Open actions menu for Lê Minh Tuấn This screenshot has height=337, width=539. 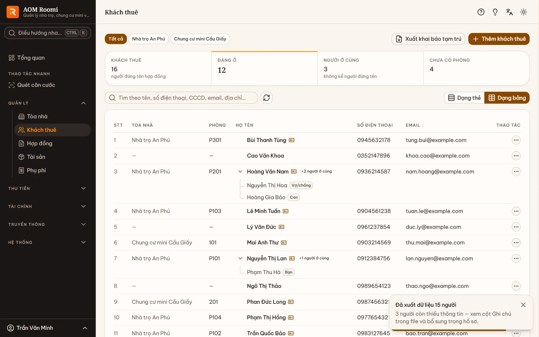[x=516, y=211]
